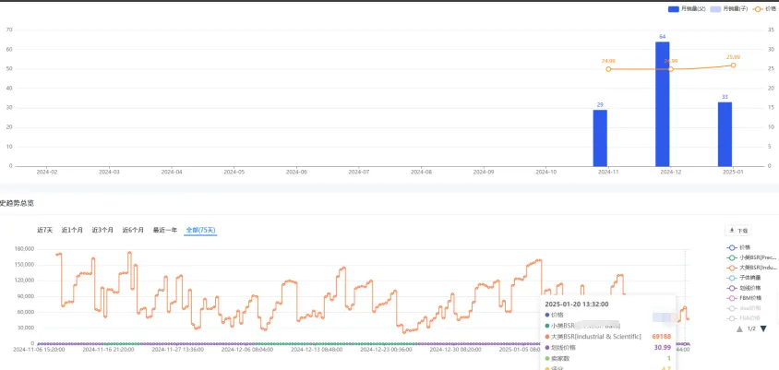The width and height of the screenshot is (779, 370).
Task: Click the 2024-11-27 13:36:00 axis label
Action: (178, 350)
